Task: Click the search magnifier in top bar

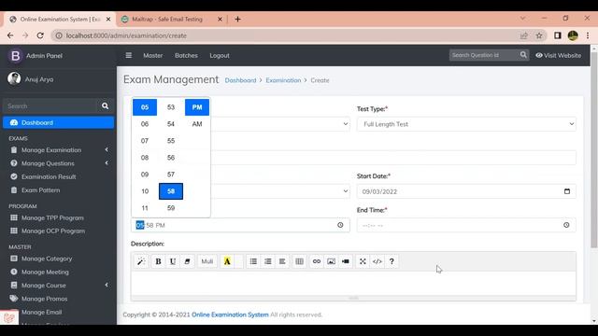Action: click(523, 55)
